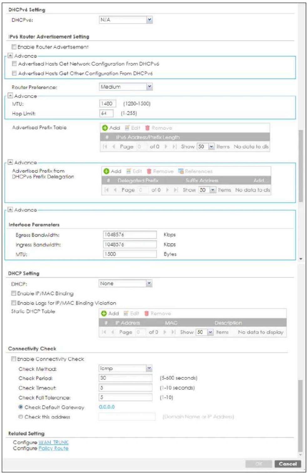Go to previous page in Static DHCP Table
Viewport: 307px width, 473px height.
point(113,332)
